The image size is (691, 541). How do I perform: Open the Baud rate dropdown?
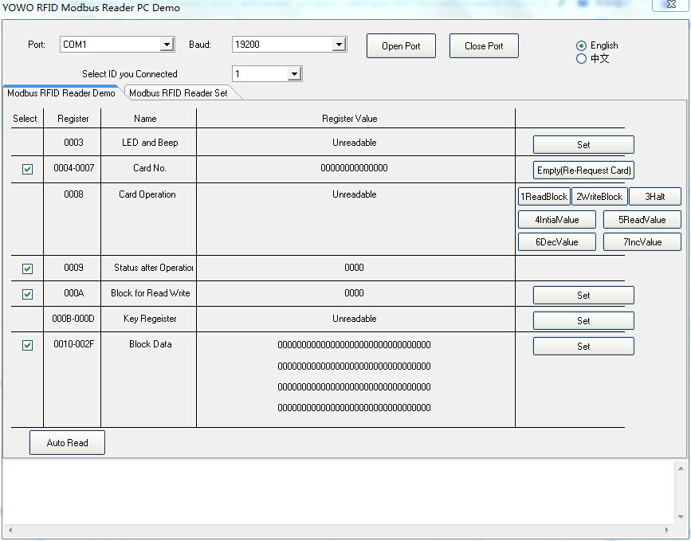339,45
